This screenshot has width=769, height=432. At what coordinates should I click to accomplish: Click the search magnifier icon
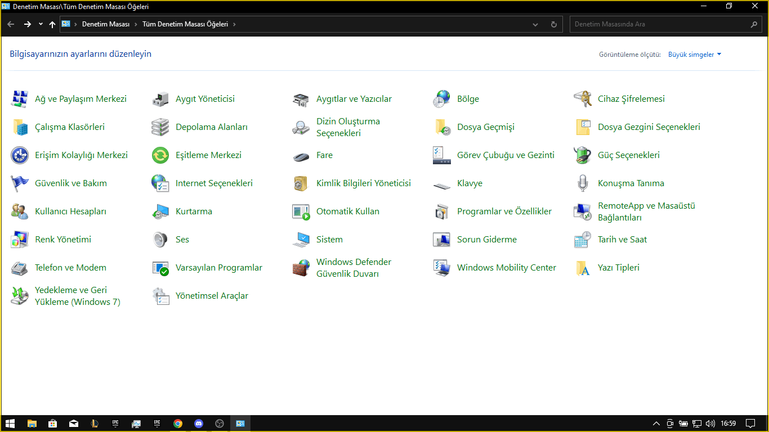coord(754,25)
